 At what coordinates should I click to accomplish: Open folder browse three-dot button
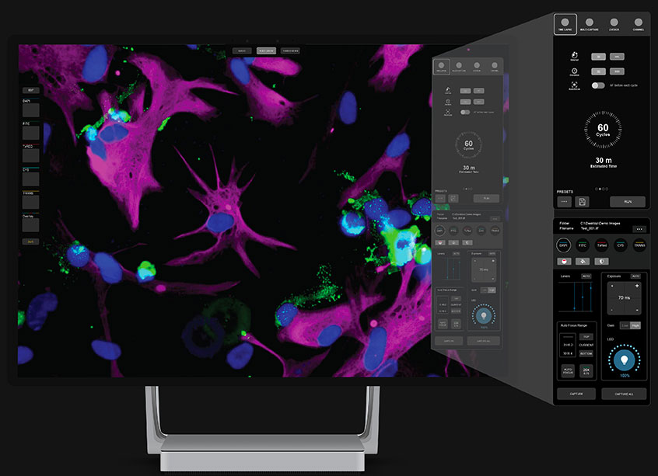coord(639,229)
